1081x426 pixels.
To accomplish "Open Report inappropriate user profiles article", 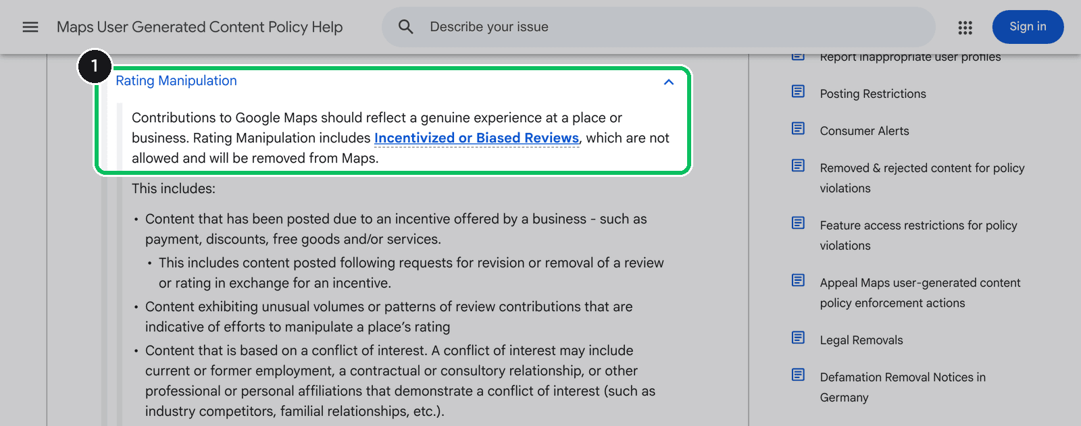I will (x=910, y=57).
